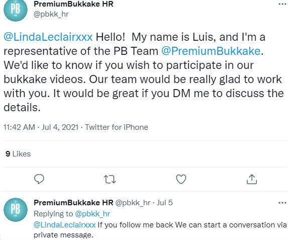Open the @pbkk_hr link after Replying to
Image resolution: width=288 pixels, height=240 pixels.
(x=92, y=214)
